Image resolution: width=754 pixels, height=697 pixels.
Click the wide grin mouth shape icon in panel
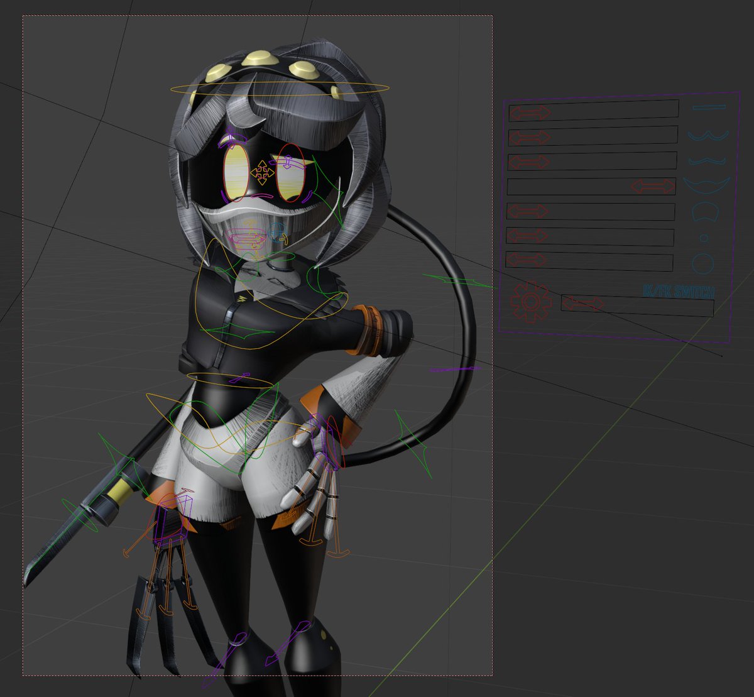click(x=707, y=185)
